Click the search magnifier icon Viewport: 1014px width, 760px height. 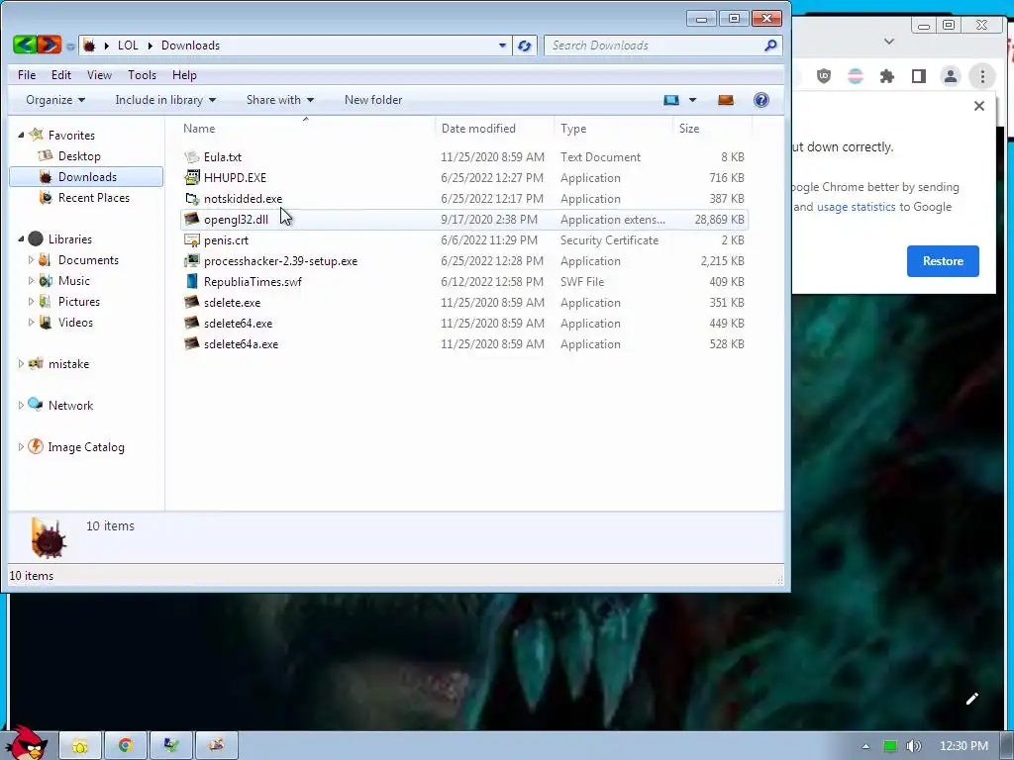click(x=770, y=46)
